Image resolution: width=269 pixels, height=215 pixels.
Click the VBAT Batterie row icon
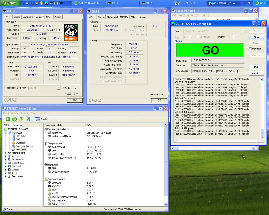pyautogui.click(x=49, y=200)
